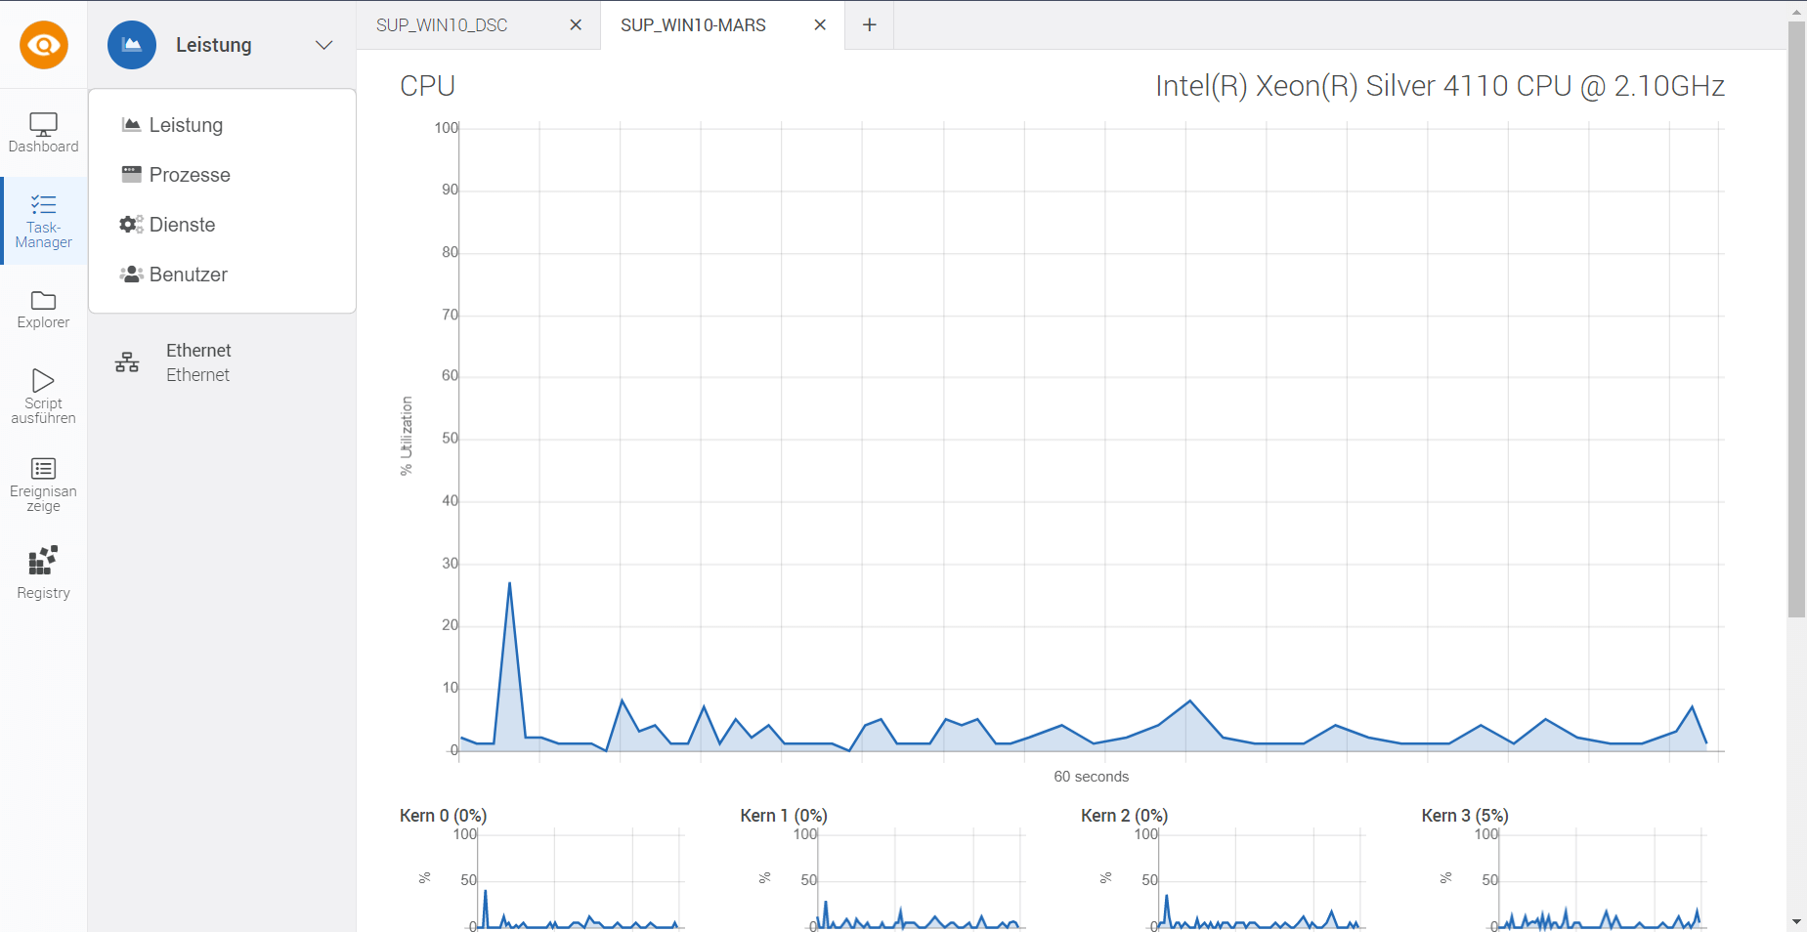Click the orange eye logo icon
The image size is (1807, 932).
coord(44,45)
